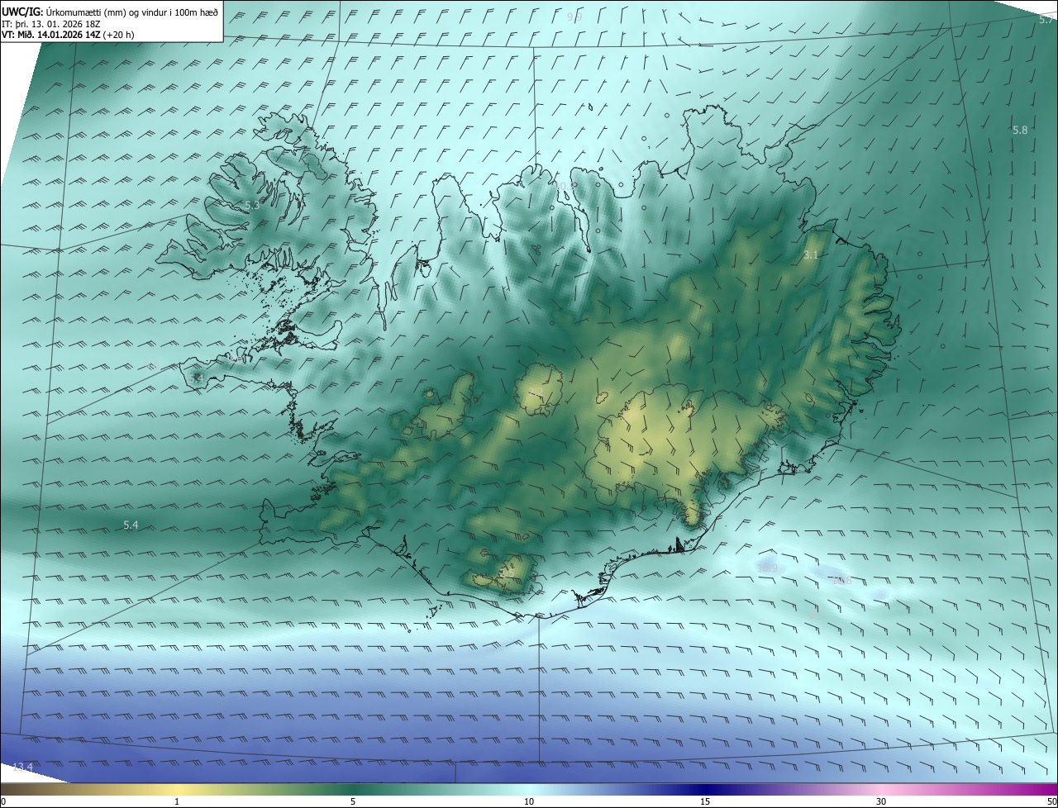The width and height of the screenshot is (1058, 808).
Task: Click the 5.8 value label on the map
Action: click(x=1020, y=130)
